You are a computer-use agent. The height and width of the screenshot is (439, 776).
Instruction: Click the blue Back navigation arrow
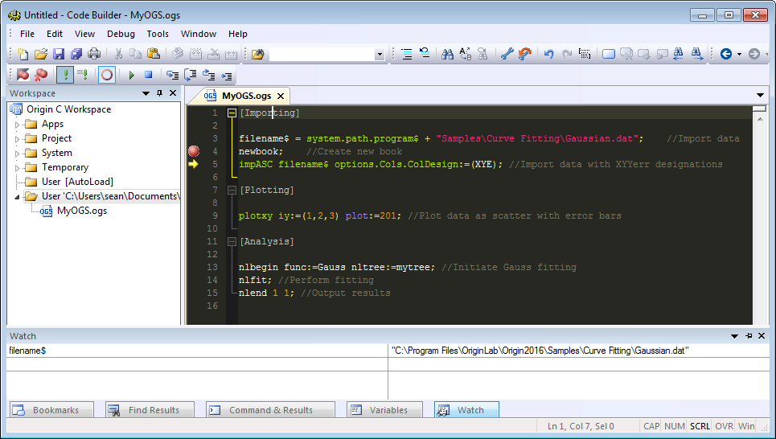pyautogui.click(x=725, y=54)
